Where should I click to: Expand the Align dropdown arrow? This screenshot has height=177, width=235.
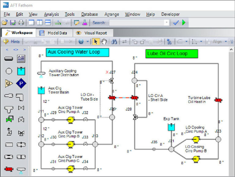tap(226, 42)
